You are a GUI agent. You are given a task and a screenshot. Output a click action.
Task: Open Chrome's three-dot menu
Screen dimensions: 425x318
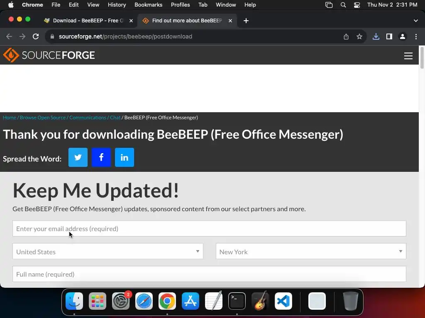tap(416, 36)
